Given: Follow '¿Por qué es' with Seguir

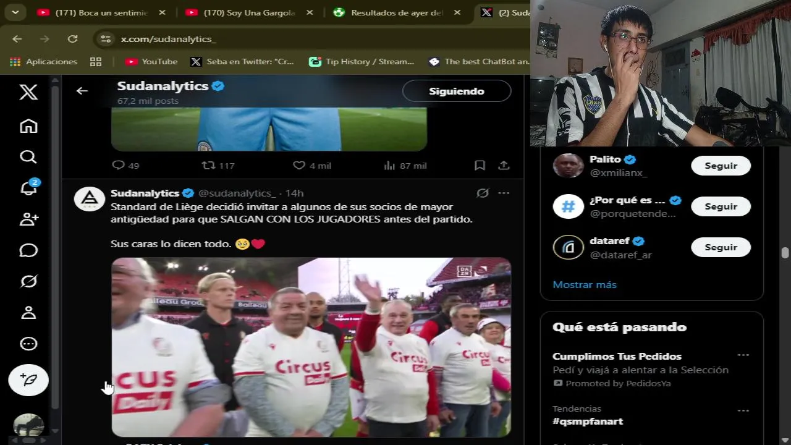Looking at the screenshot, I should point(721,206).
